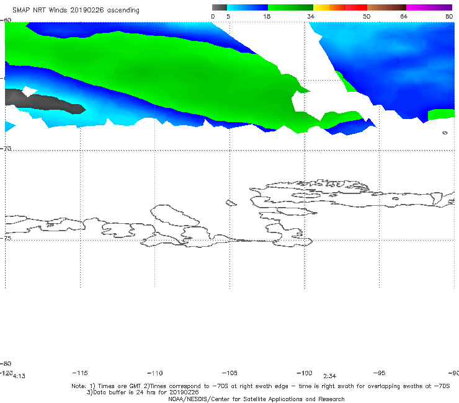Click the latitude label '-75'
The width and height of the screenshot is (459, 403).
pos(6,238)
